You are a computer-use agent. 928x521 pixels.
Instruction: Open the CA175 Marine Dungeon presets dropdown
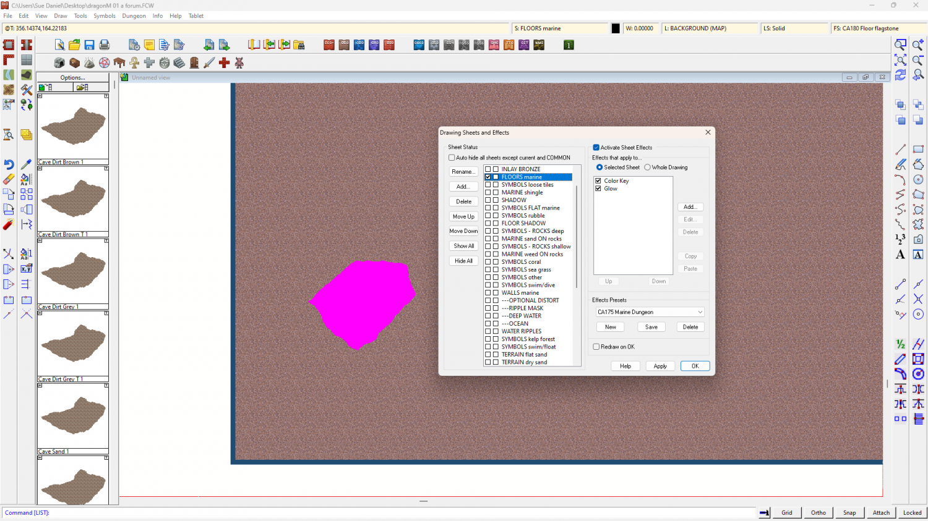(x=650, y=312)
